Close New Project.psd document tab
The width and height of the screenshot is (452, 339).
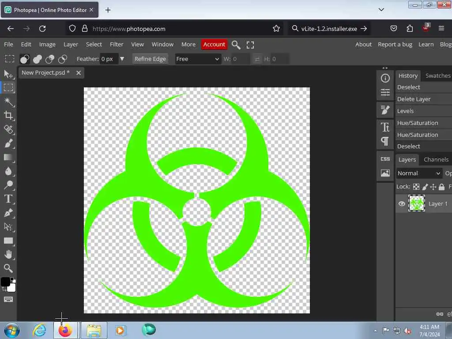pos(79,73)
